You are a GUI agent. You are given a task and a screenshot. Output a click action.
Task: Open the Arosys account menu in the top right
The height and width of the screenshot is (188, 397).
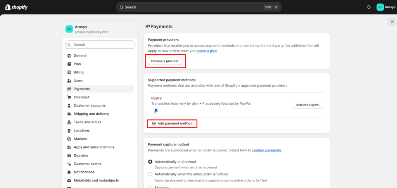386,7
